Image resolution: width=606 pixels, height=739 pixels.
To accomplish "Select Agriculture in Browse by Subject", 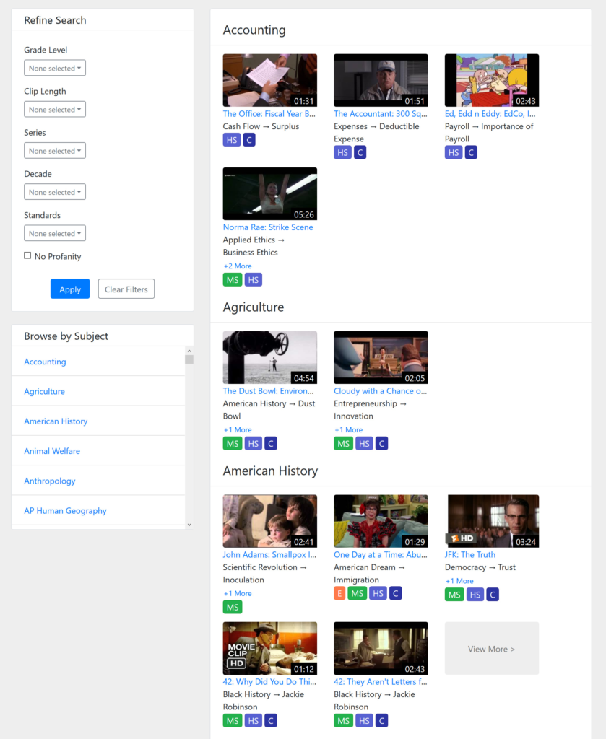I will 44,391.
